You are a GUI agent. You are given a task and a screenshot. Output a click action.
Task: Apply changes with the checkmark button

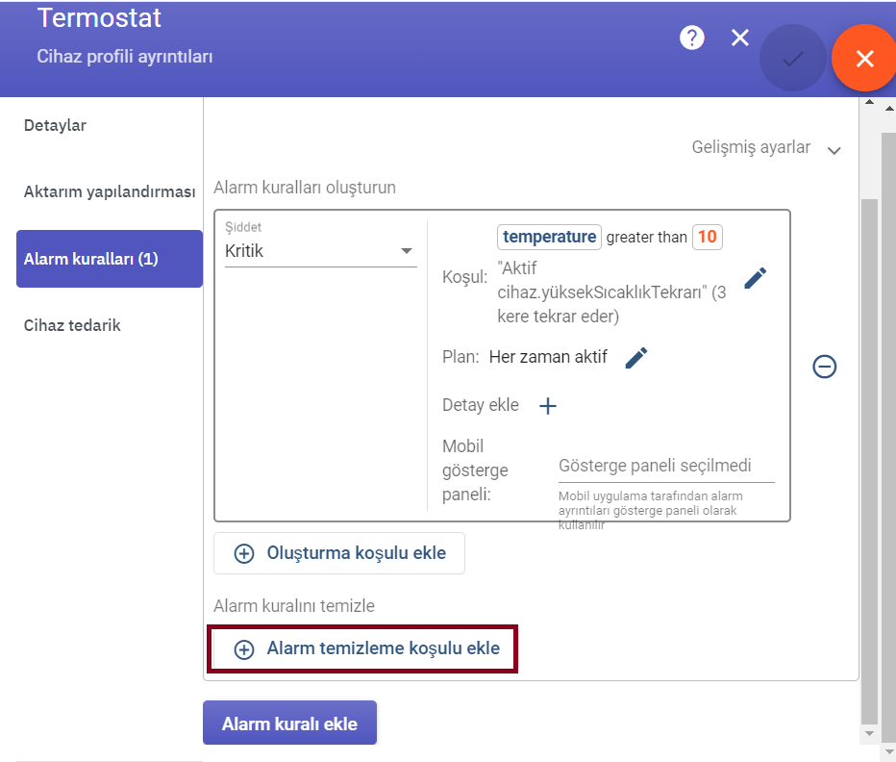pos(792,58)
